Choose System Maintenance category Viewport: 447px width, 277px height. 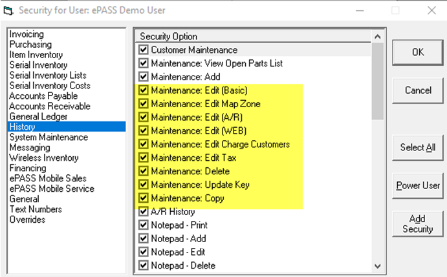(x=49, y=137)
